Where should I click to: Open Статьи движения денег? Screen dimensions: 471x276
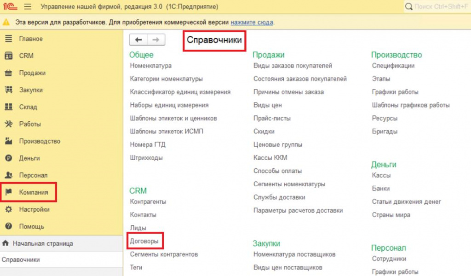coord(406,201)
